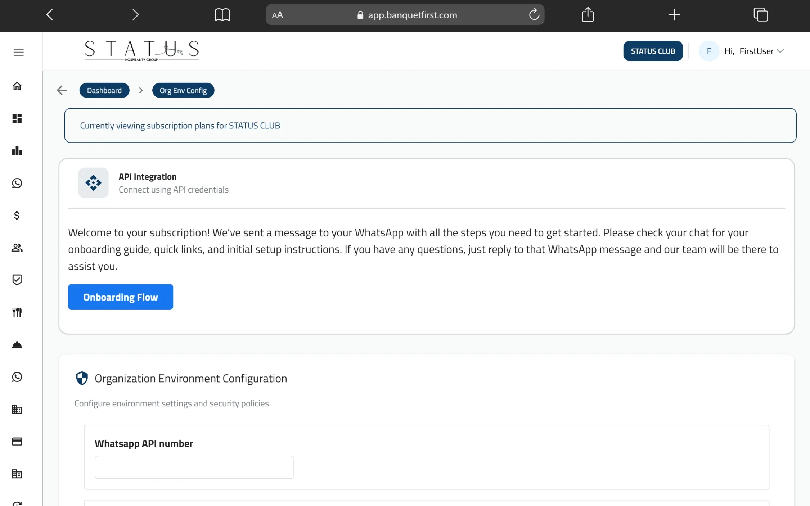Open the analytics bar chart icon
The image size is (810, 506).
pyautogui.click(x=17, y=151)
